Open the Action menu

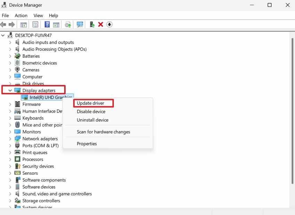tap(21, 15)
